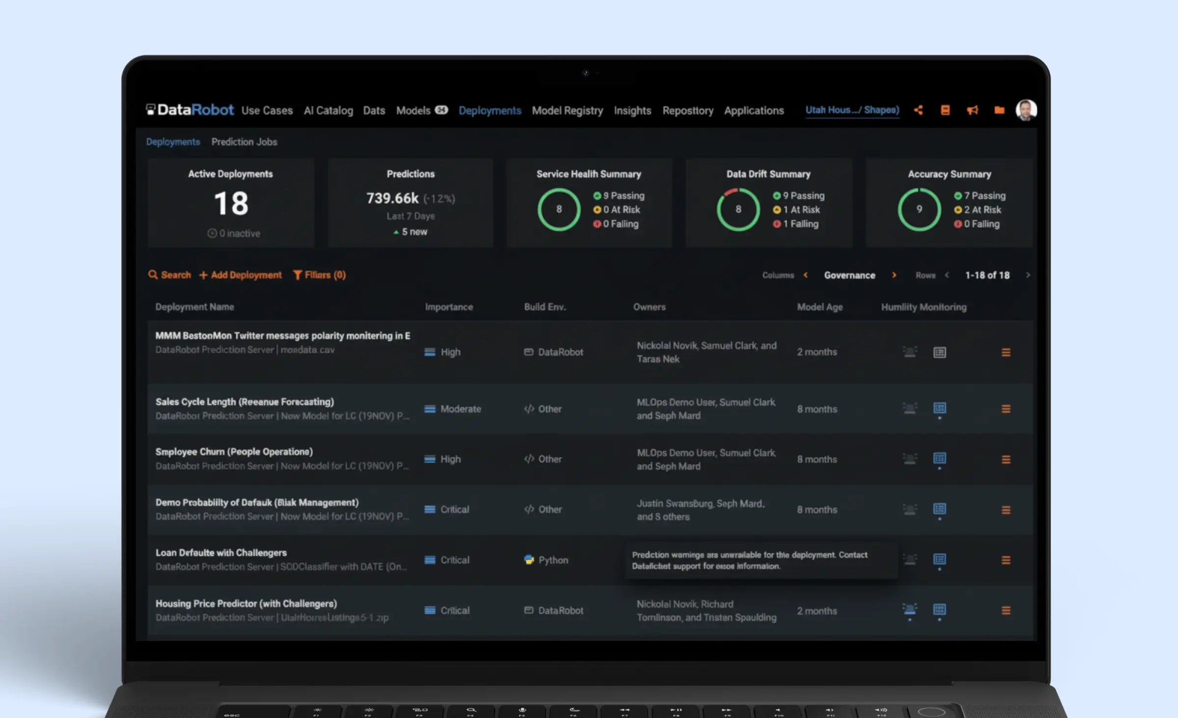Open the actions menu for Housing Price Predictor row
The height and width of the screenshot is (718, 1178).
click(x=1006, y=611)
